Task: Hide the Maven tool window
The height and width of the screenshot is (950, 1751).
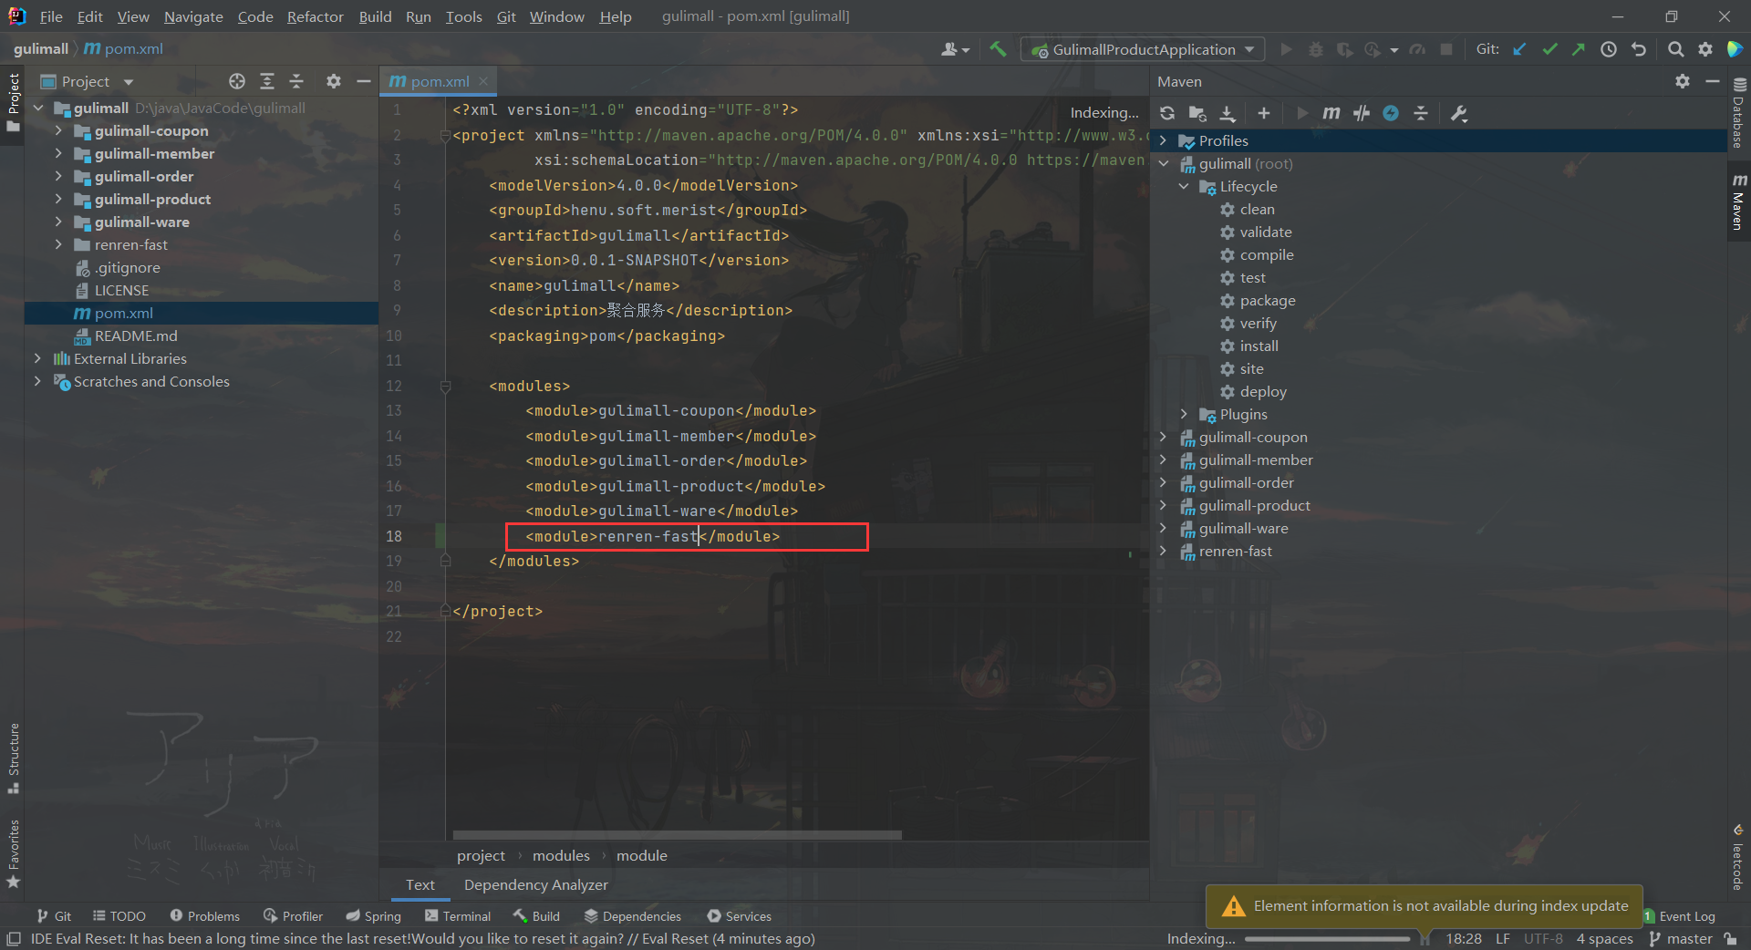Action: click(x=1712, y=81)
